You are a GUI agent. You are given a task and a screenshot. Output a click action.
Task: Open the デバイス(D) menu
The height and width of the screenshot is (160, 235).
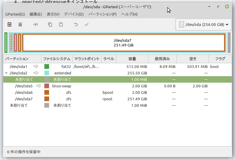(x=74, y=14)
